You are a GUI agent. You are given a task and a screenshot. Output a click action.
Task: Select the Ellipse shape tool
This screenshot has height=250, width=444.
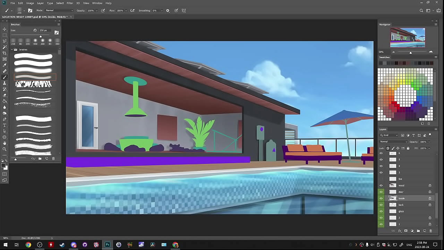click(x=5, y=137)
